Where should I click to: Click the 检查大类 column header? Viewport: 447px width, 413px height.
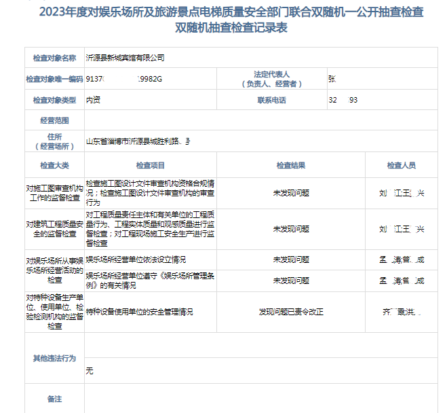[x=54, y=165]
